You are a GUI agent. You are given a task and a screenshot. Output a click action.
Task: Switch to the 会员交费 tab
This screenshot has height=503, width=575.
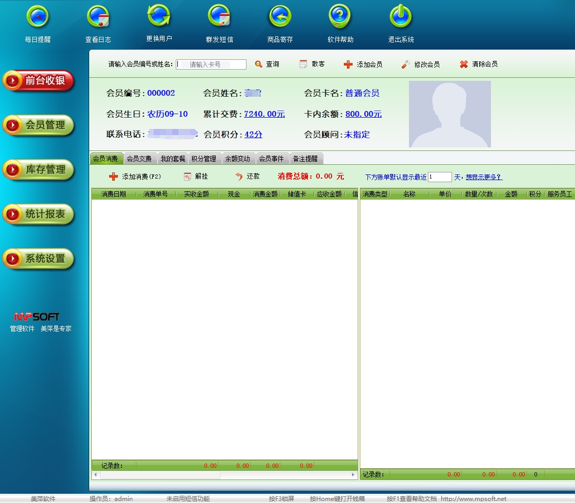coord(139,159)
